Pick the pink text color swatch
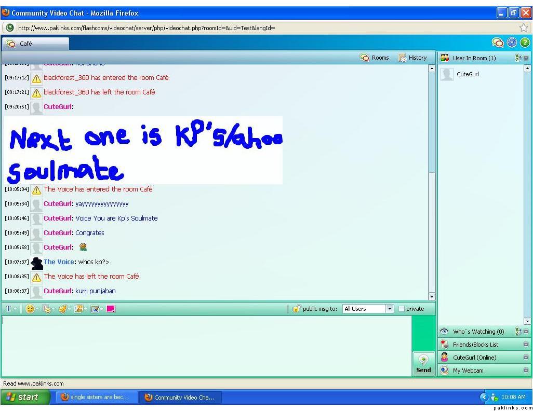Image resolution: width=533 pixels, height=411 pixels. [x=111, y=309]
